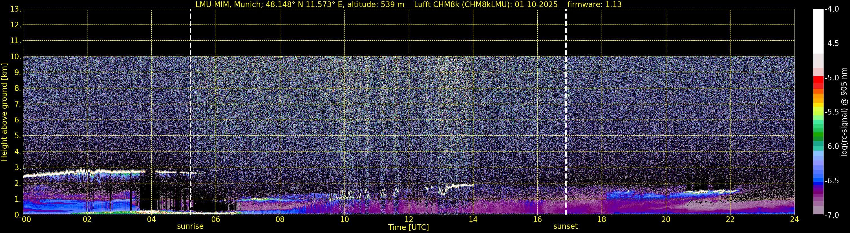
Task: Click the 'Height above ground [km]' axis label
Action: tap(4, 112)
